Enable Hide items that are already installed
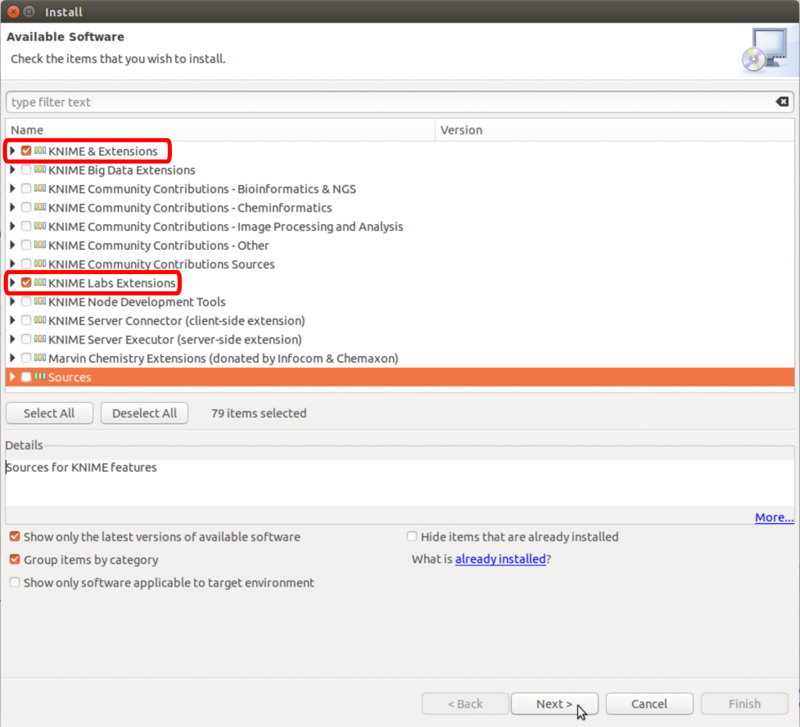The height and width of the screenshot is (727, 800). [x=412, y=536]
